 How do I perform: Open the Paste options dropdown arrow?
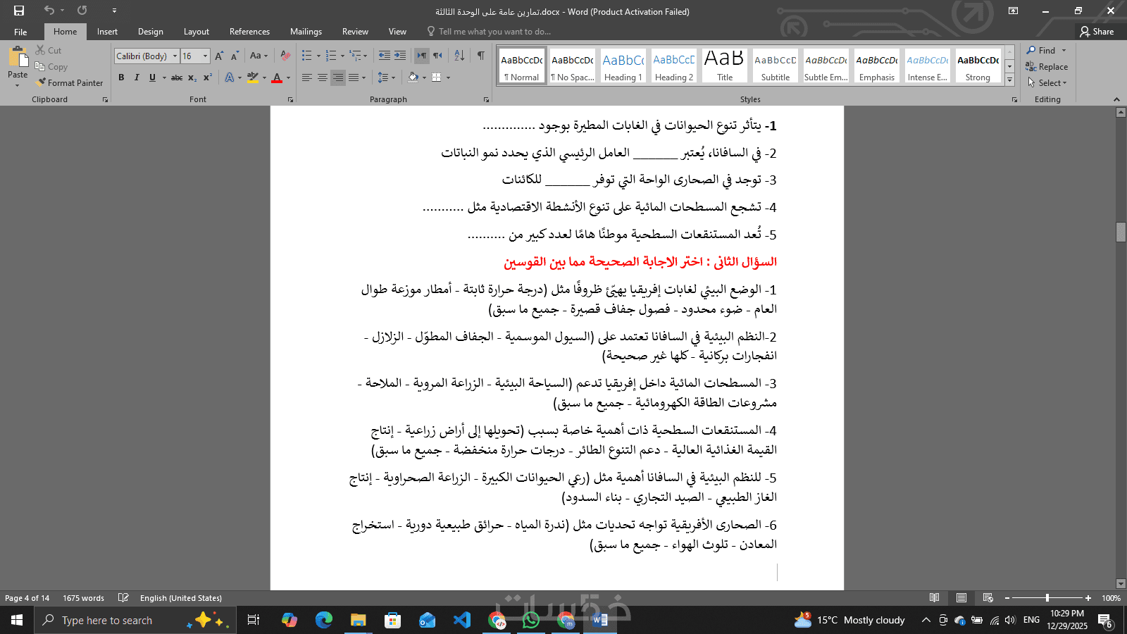point(18,85)
